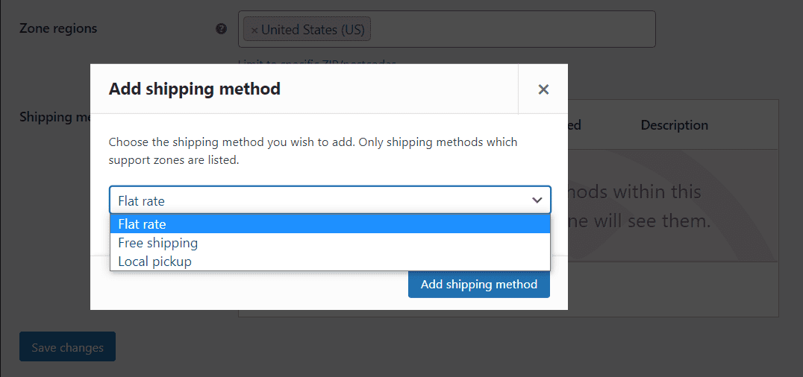The height and width of the screenshot is (377, 803).
Task: Click the Save changes button
Action: coord(67,347)
